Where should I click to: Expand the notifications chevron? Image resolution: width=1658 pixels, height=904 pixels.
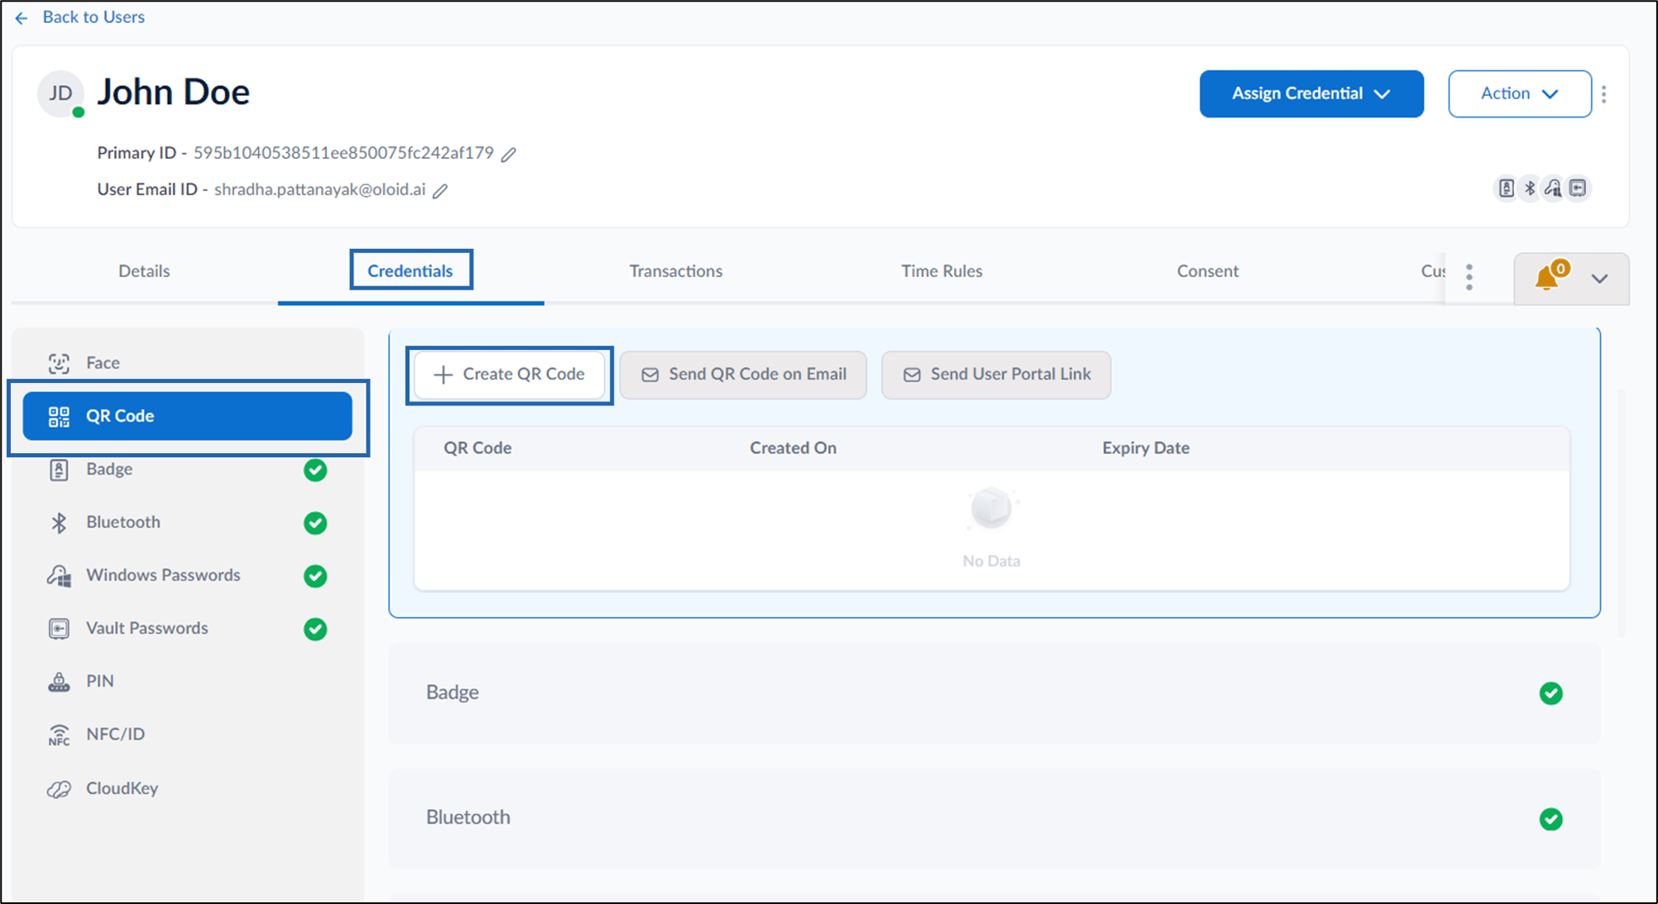[1600, 279]
